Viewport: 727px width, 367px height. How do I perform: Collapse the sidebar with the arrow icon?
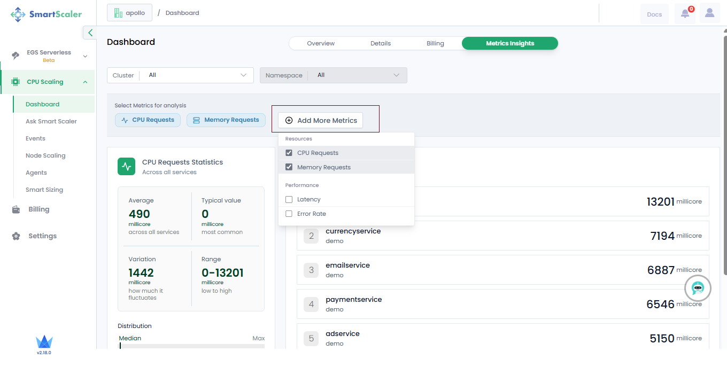click(90, 33)
